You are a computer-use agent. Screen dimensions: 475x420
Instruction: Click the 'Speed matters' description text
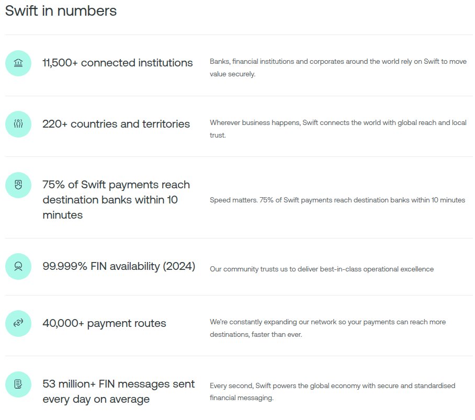[x=337, y=200]
